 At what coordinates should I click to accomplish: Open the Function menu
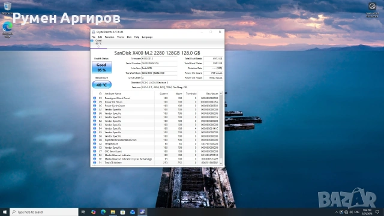point(109,37)
